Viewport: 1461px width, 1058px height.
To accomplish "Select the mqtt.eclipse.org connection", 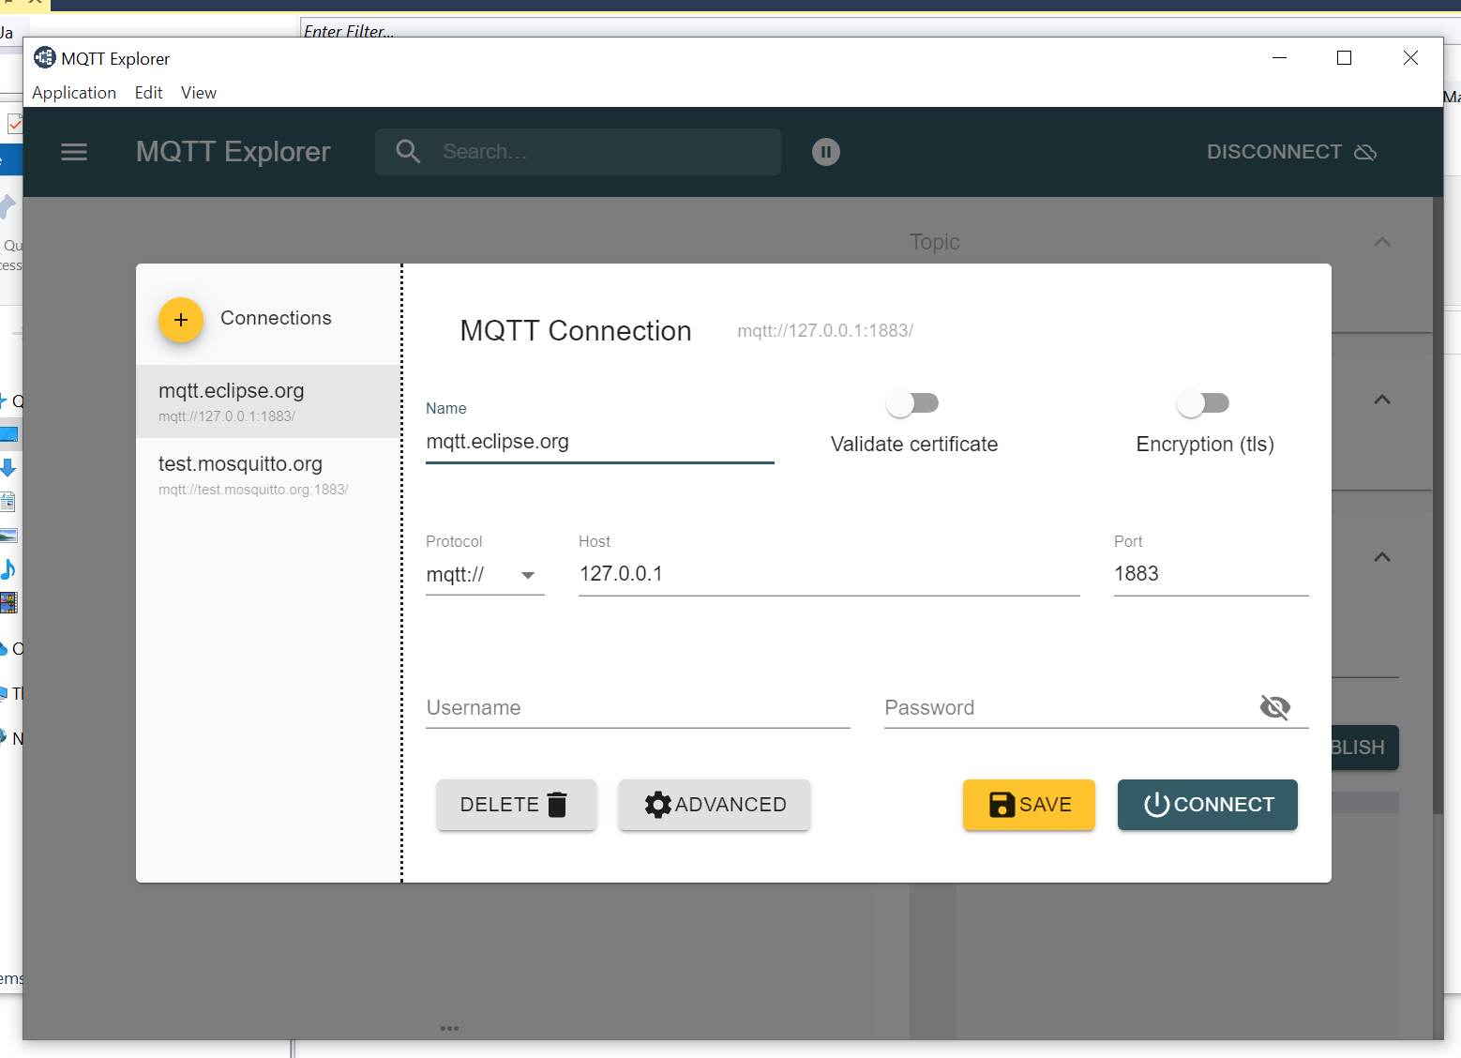I will tap(268, 401).
